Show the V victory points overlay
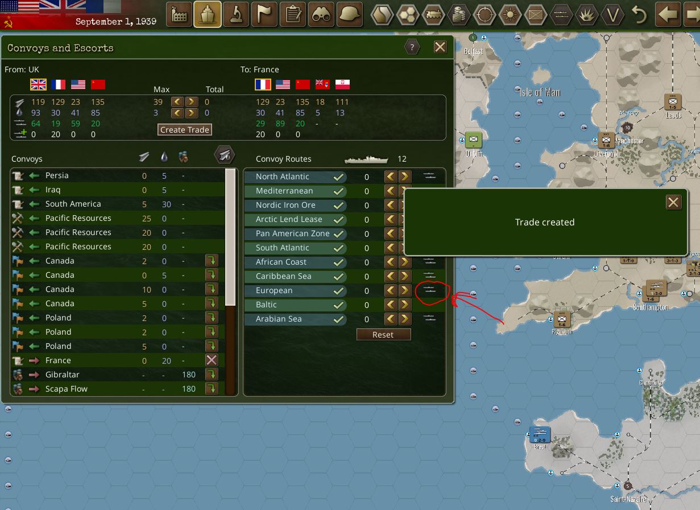This screenshot has height=510, width=700. point(612,15)
